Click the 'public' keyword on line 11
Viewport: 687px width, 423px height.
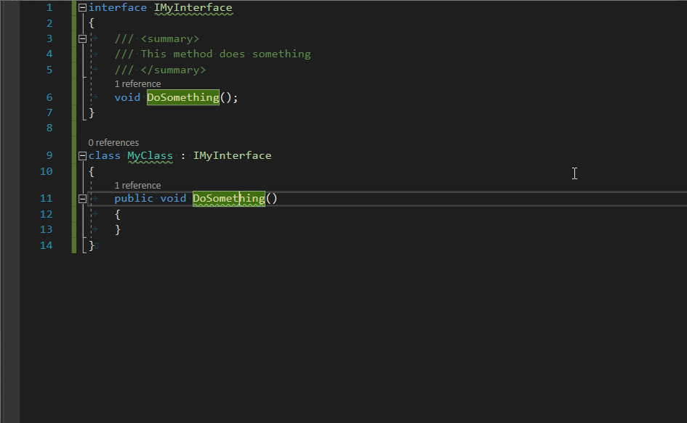[134, 199]
